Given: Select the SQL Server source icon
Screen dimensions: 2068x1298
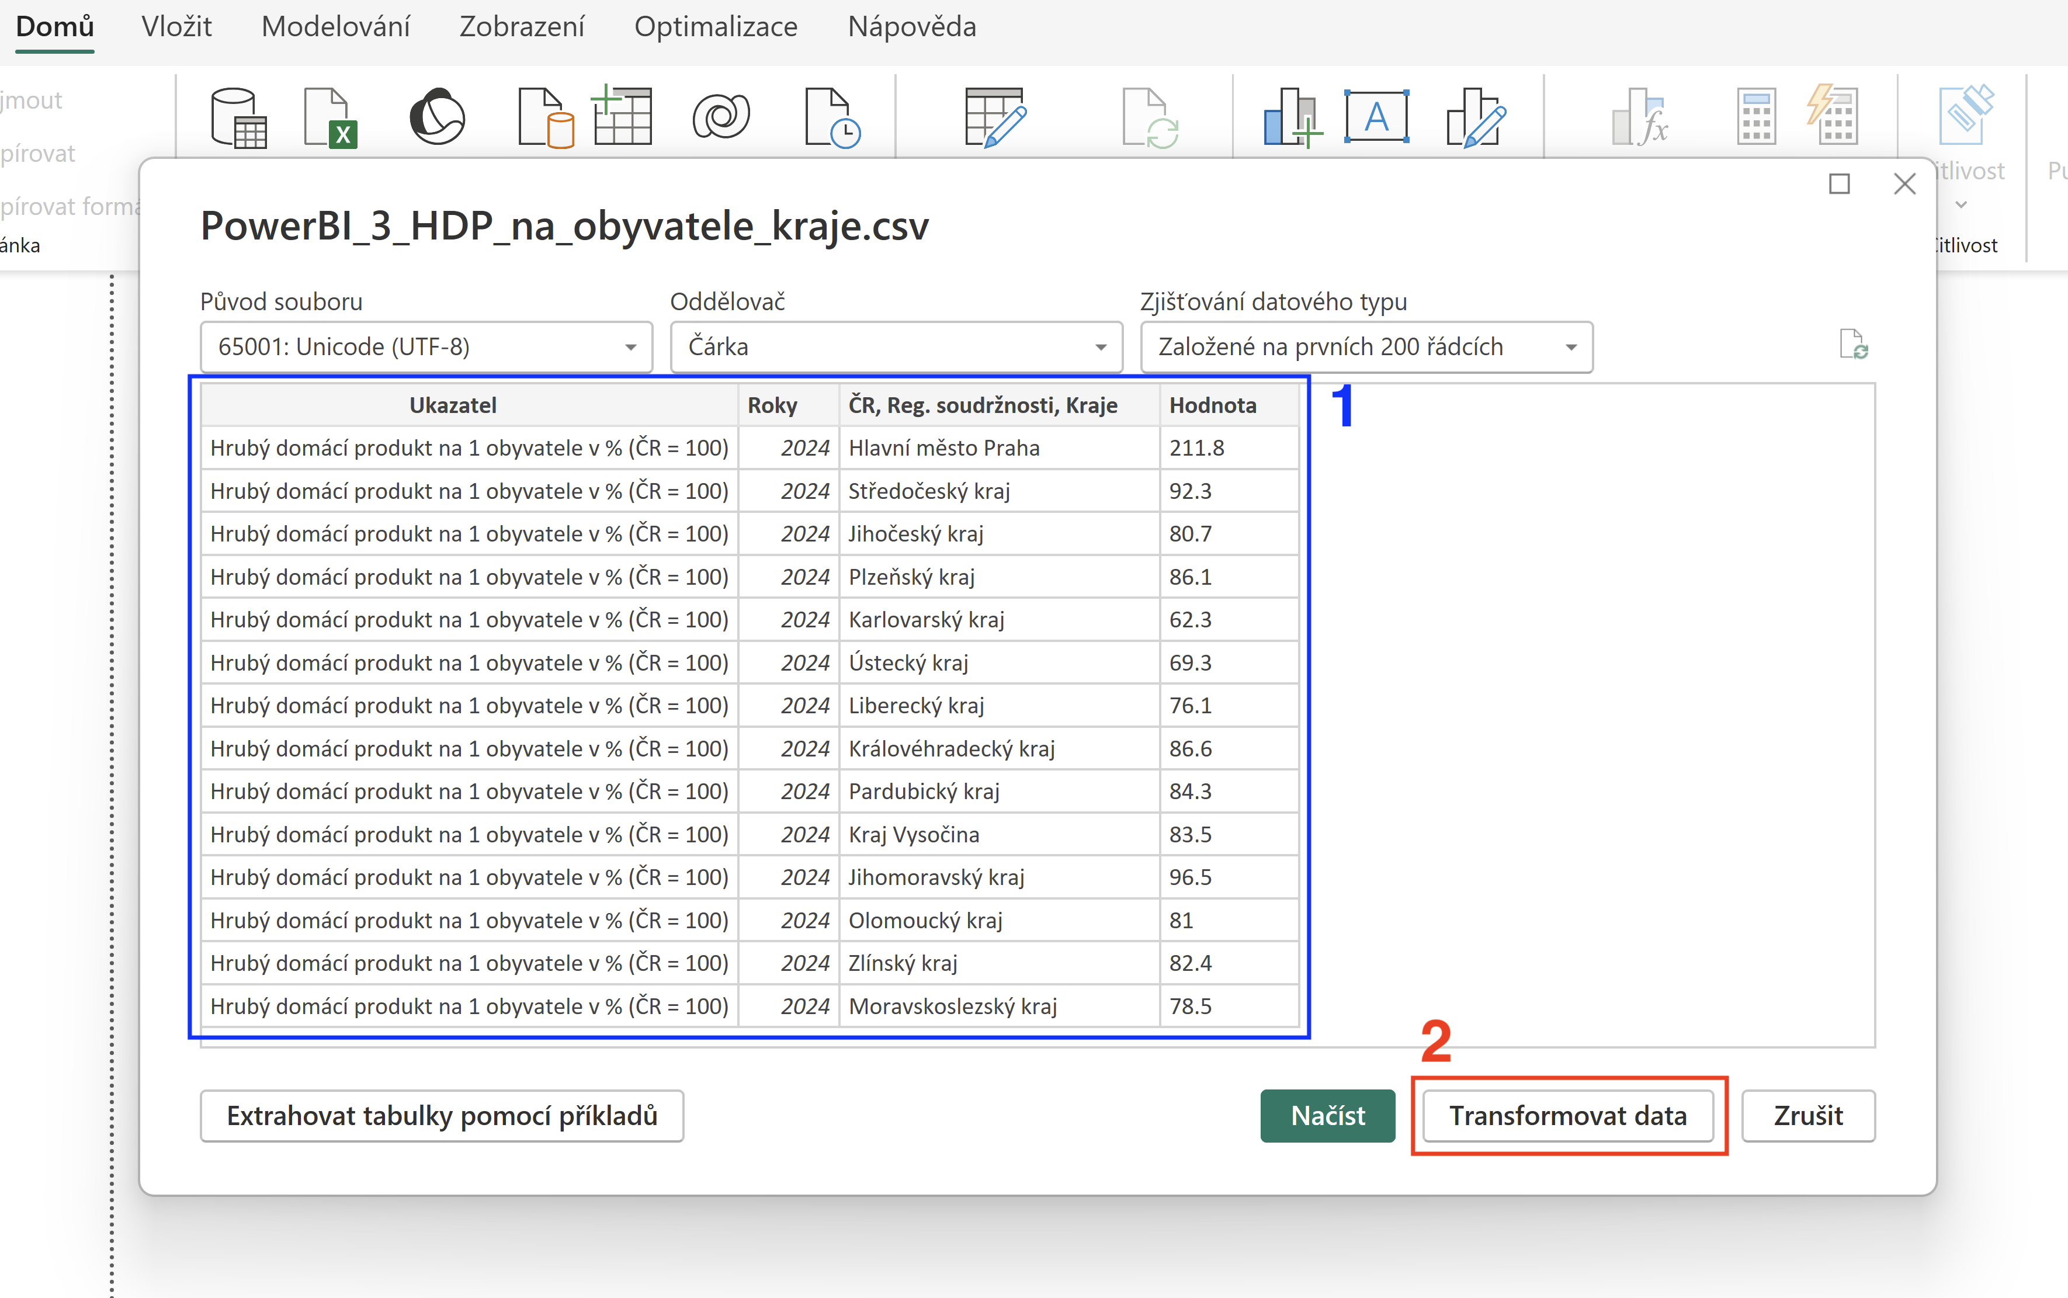Looking at the screenshot, I should (x=545, y=117).
